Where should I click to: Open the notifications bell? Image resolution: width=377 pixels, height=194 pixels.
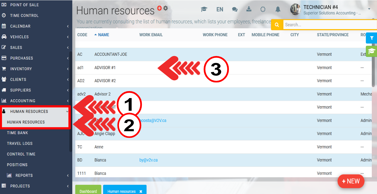(x=278, y=10)
